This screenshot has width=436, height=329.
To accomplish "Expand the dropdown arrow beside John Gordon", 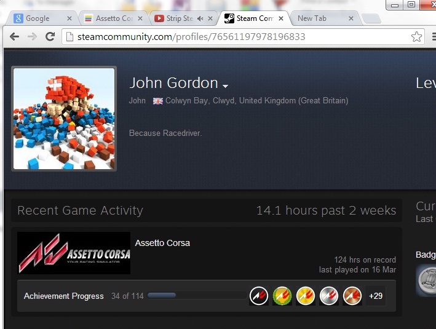I will [226, 85].
